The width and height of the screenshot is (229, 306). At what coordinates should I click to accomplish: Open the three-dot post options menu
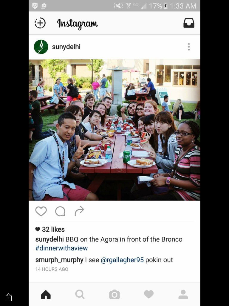point(189,47)
